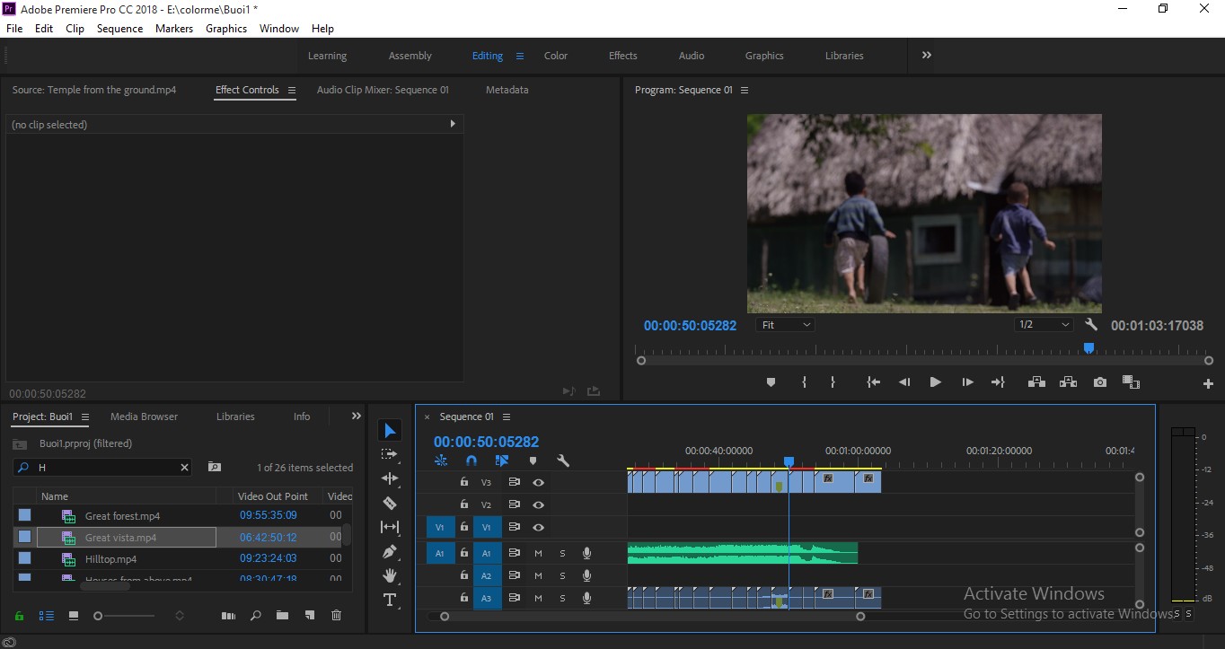The width and height of the screenshot is (1225, 649).
Task: Open the Sequence 01 timeline panel menu
Action: [507, 417]
